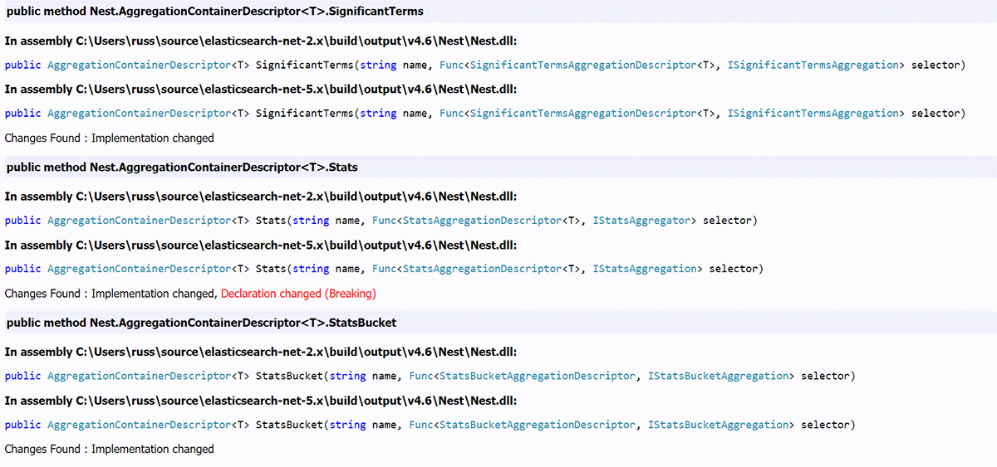The height and width of the screenshot is (467, 997).
Task: Click "public" keyword in 2.x StatsBucket signature
Action: 22,376
